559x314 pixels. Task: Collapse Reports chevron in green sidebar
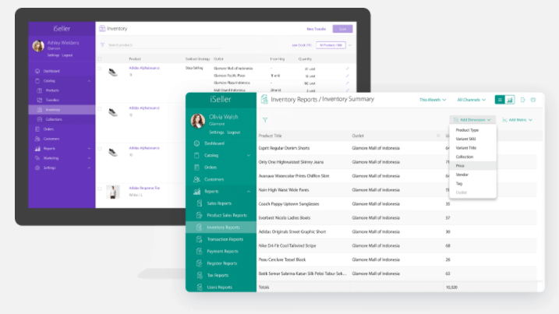[x=249, y=192]
